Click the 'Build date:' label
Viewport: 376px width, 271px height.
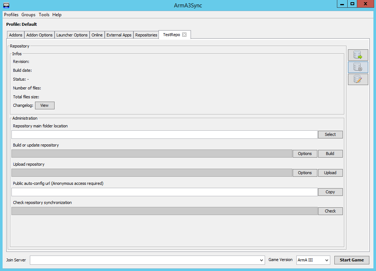pyautogui.click(x=22, y=70)
